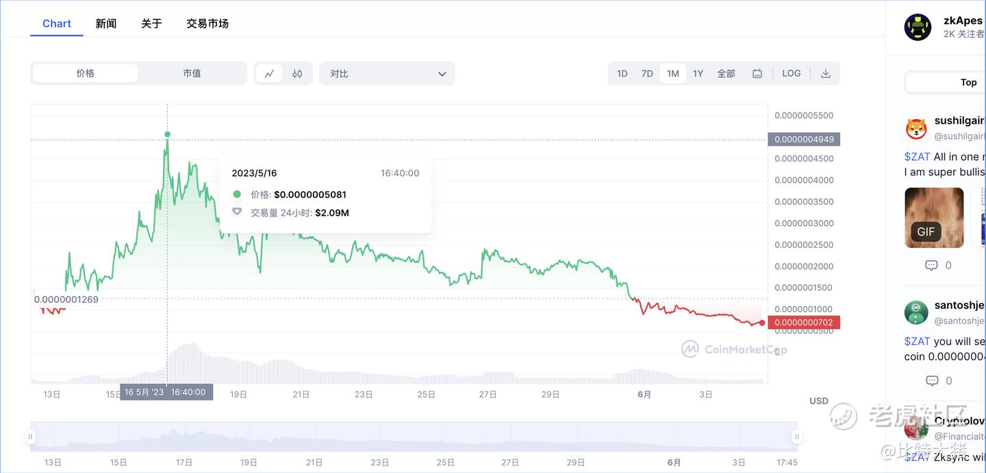Download chart data icon
Image resolution: width=986 pixels, height=473 pixels.
(826, 74)
